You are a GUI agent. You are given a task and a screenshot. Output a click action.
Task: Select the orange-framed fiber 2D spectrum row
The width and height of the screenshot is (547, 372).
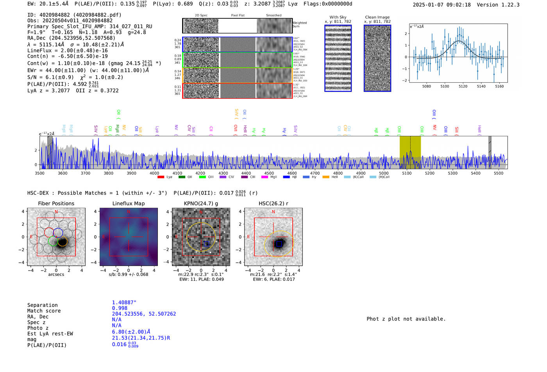[237, 75]
